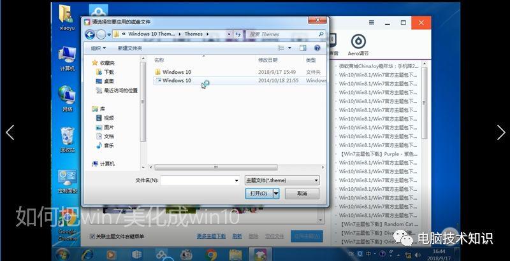Image resolution: width=510 pixels, height=261 pixels.
Task: Expand the address bar history dropdown
Action: point(229,34)
